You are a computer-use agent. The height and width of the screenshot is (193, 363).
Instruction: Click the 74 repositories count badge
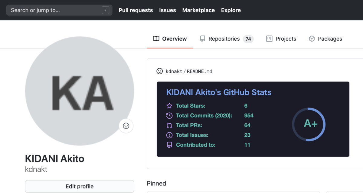point(248,39)
